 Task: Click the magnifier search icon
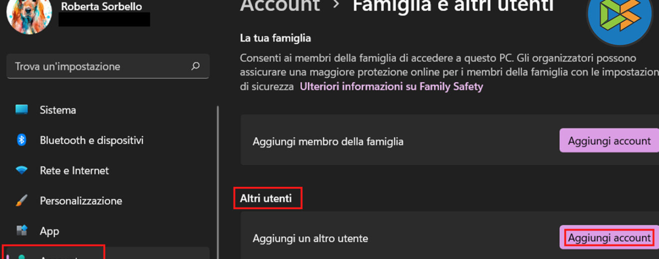(196, 66)
